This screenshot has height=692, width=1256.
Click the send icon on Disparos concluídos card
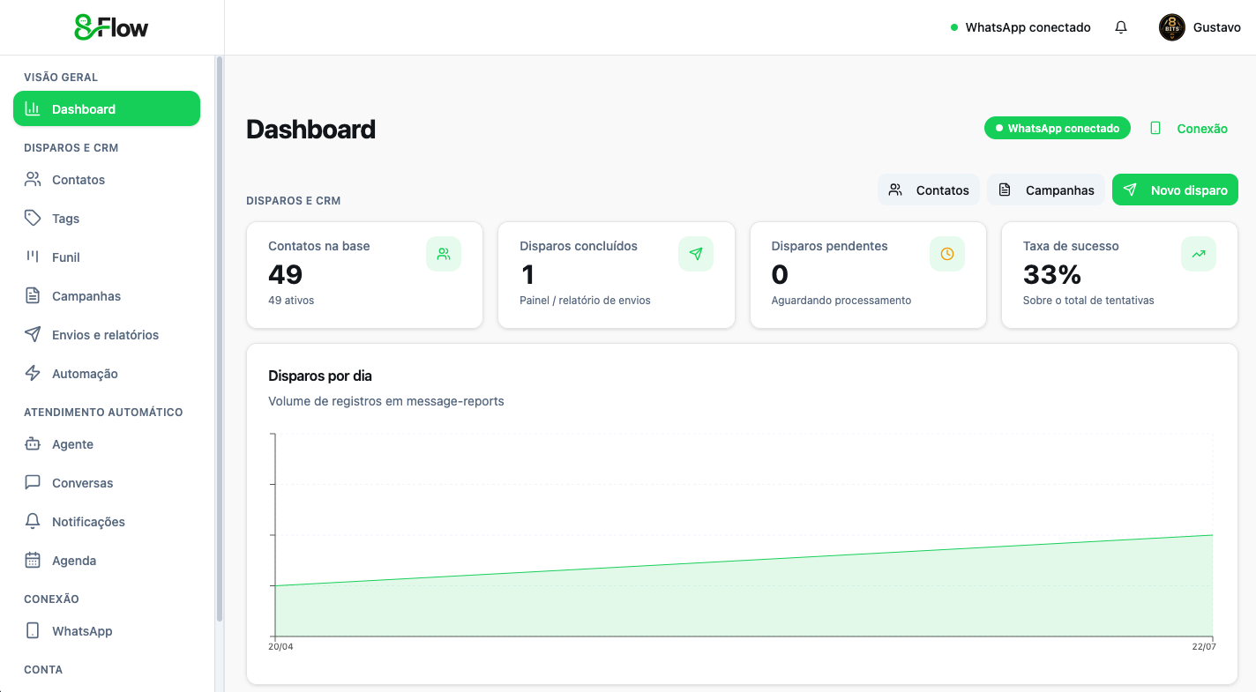pyautogui.click(x=696, y=254)
